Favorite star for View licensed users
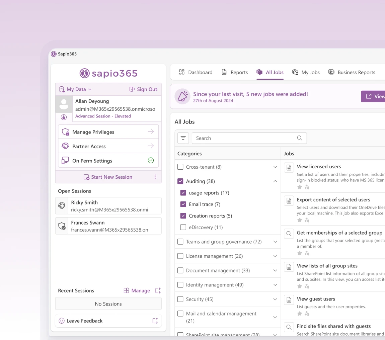The height and width of the screenshot is (340, 385). (x=300, y=187)
